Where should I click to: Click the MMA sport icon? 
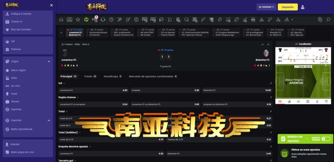(x=253, y=20)
